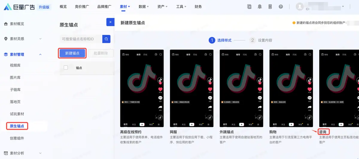The image size is (359, 159).
Task: Open the 数据 menu dropdown
Action: click(x=144, y=7)
